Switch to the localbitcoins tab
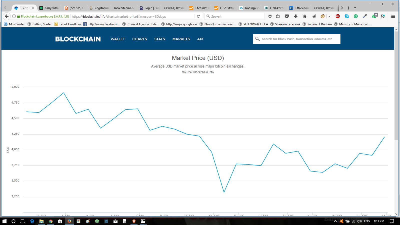Image resolution: width=400 pixels, height=225 pixels. pos(124,8)
